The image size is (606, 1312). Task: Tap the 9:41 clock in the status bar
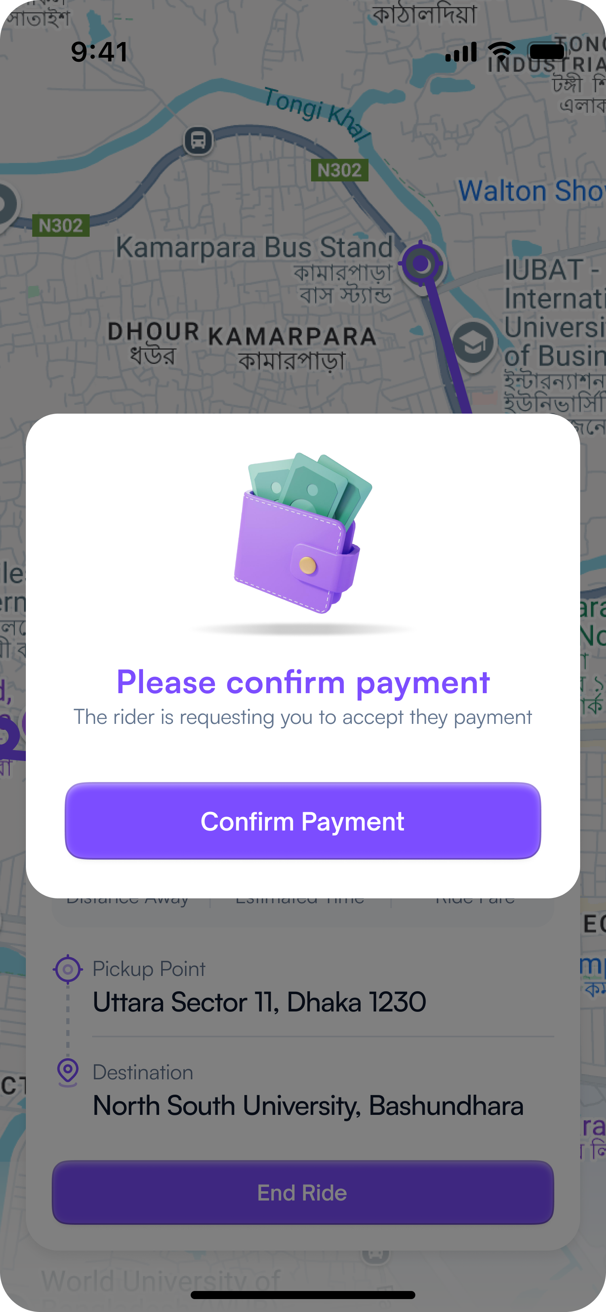(99, 52)
